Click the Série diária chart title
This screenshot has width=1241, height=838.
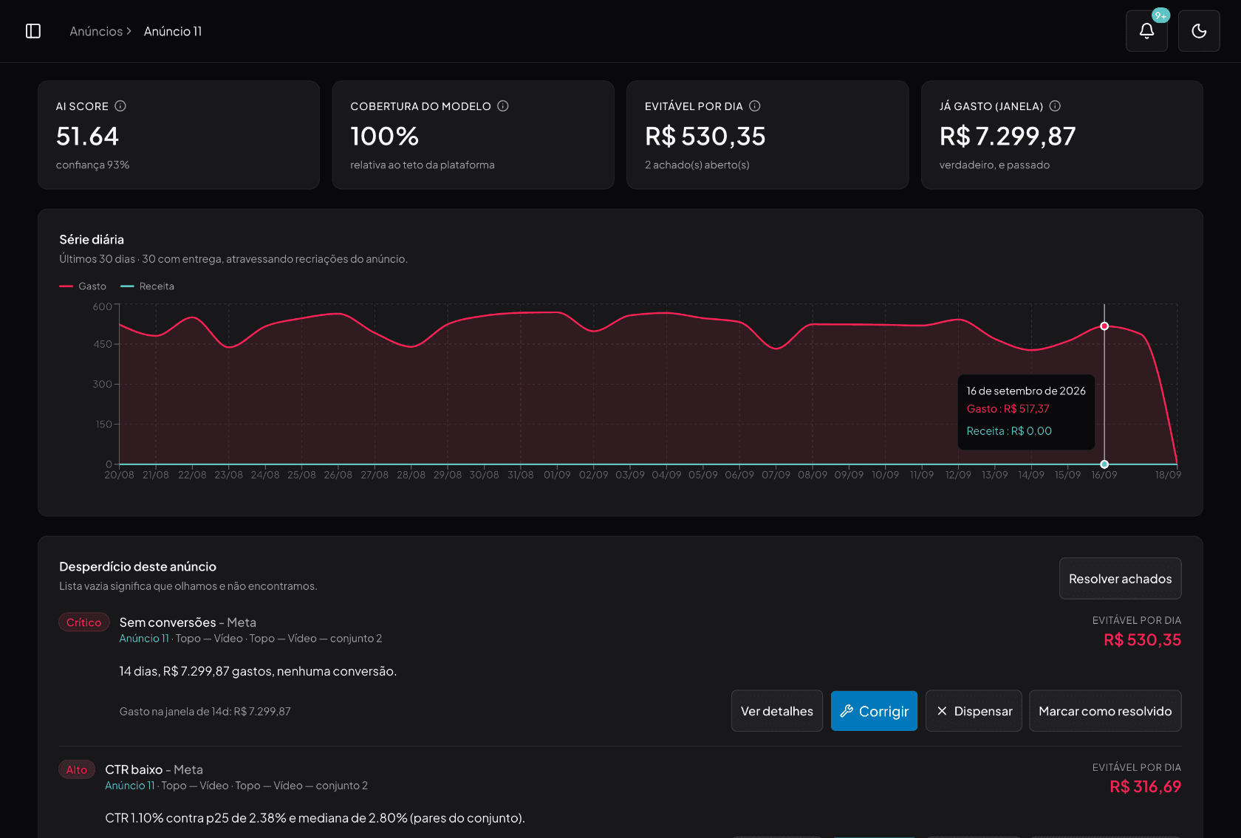point(92,240)
